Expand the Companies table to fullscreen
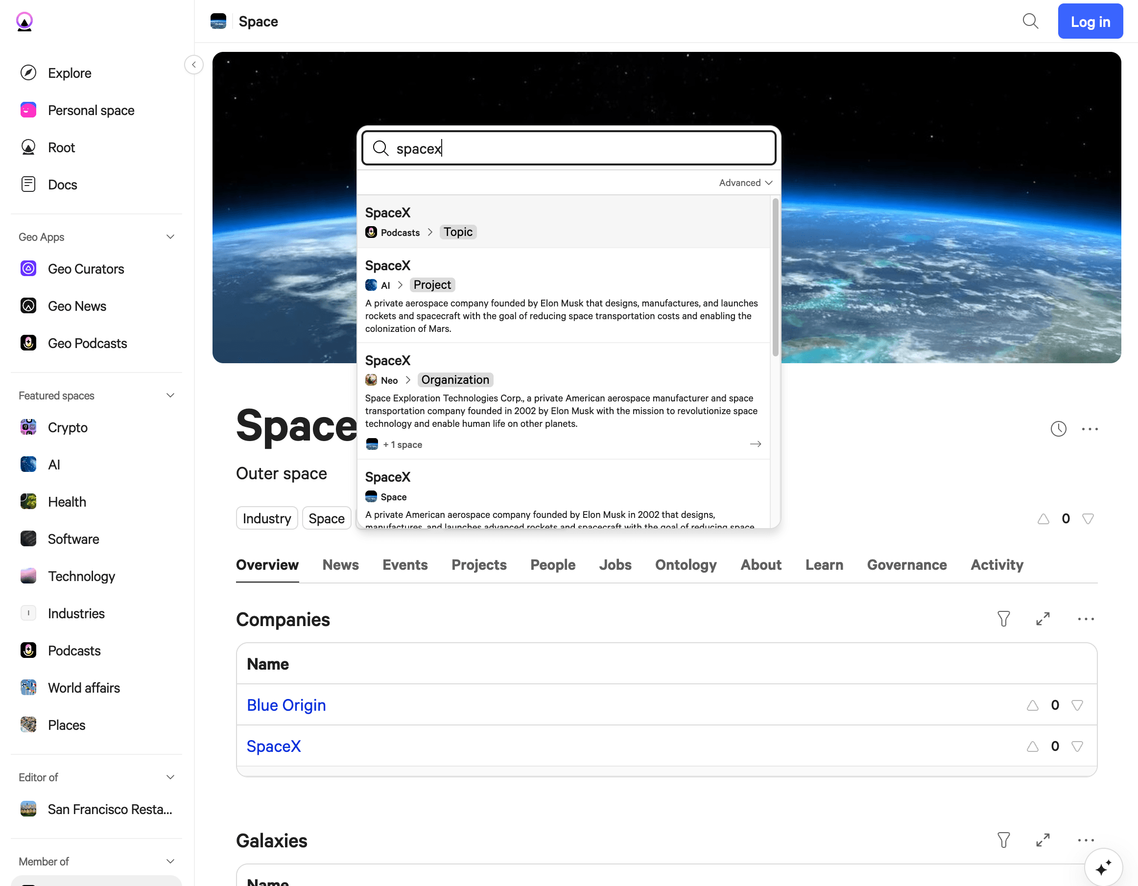 point(1043,619)
